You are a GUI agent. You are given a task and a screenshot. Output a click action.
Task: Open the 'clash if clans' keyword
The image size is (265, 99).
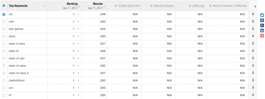[17, 44]
